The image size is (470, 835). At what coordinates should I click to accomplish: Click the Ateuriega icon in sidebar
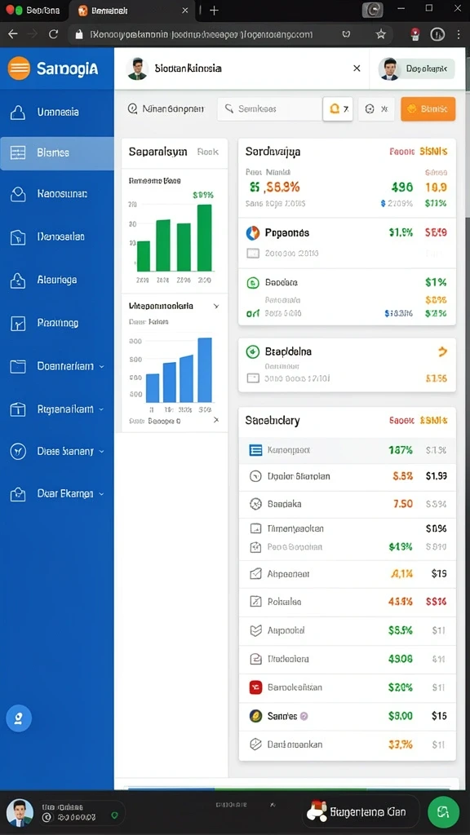18,281
